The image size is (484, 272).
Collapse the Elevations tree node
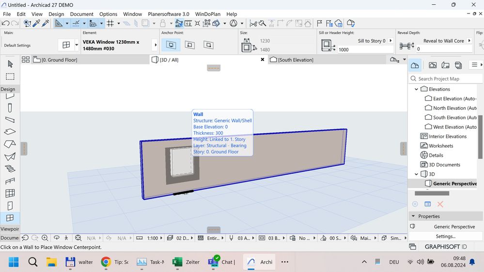(x=416, y=89)
